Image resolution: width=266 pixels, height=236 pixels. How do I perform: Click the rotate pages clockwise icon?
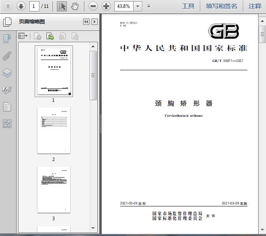coord(75,36)
